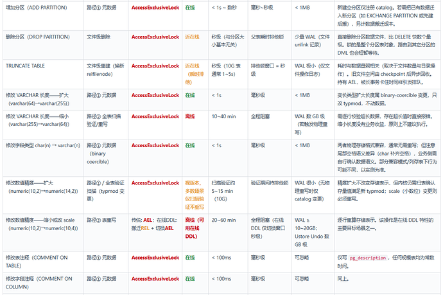This screenshot has height=295, width=443.
Task: Click the '扫描验证约 5~15 min' cell
Action: (229, 195)
